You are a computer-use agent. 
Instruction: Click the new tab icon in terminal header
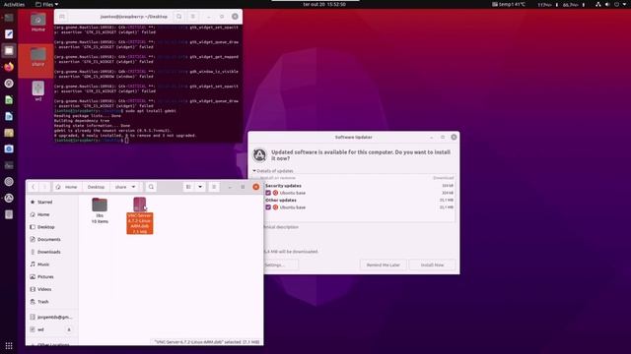click(x=62, y=17)
